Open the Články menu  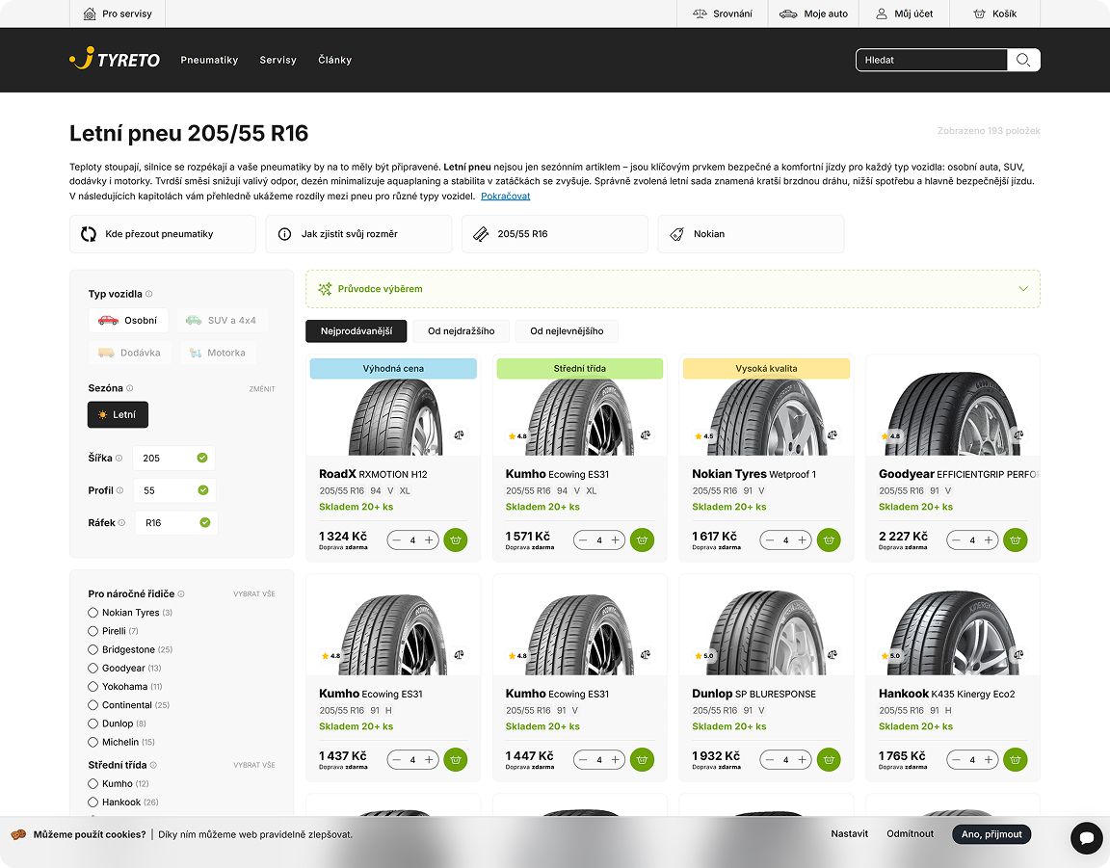pyautogui.click(x=335, y=60)
